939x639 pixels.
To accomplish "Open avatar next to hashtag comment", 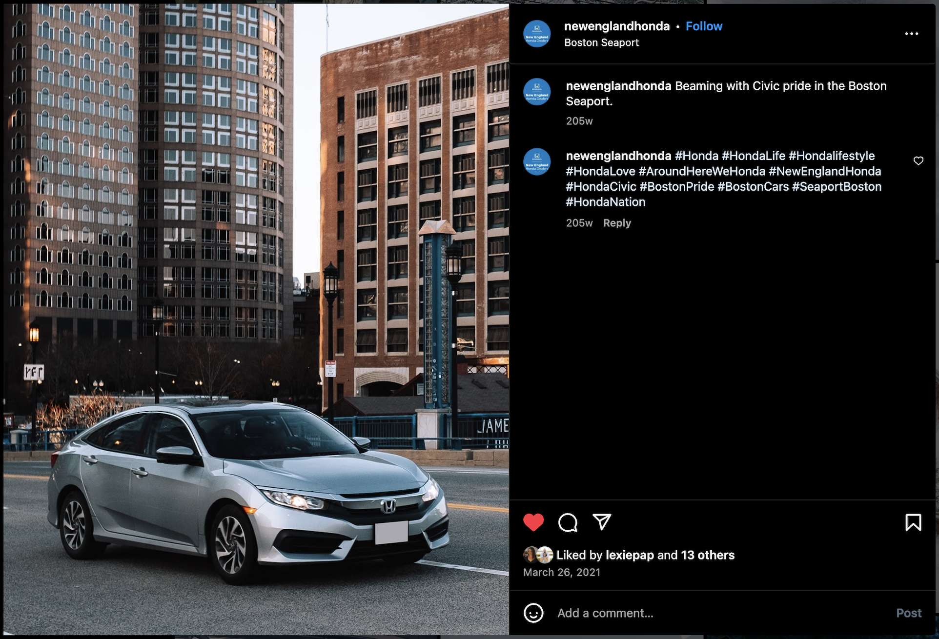I will [x=537, y=161].
